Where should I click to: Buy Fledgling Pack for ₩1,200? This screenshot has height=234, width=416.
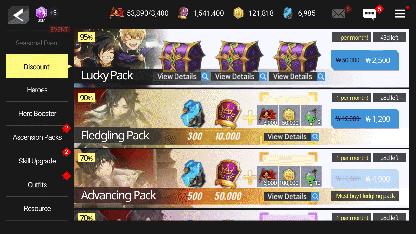tap(365, 119)
